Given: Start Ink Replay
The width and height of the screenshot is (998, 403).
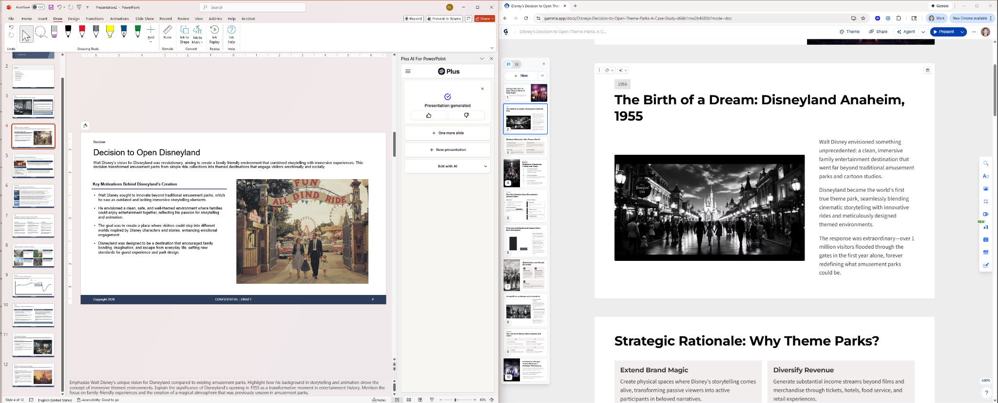Looking at the screenshot, I should [x=214, y=34].
